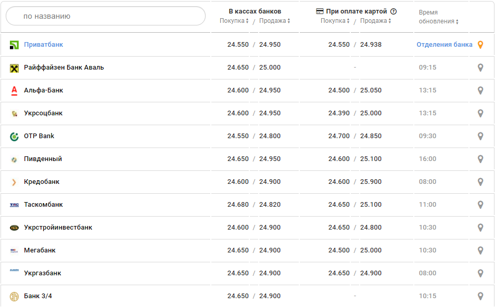Click the Пивденный bank logo
Viewport: 495px width, 307px height.
14,159
